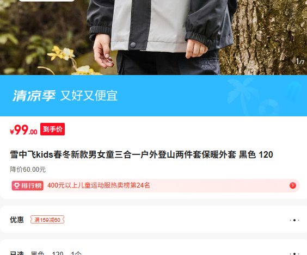Tap the 又好又便宜 banner slogan
The width and height of the screenshot is (307, 255).
[x=89, y=96]
